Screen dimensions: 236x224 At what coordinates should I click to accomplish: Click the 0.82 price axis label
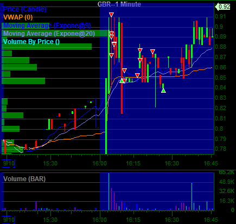coord(220,108)
